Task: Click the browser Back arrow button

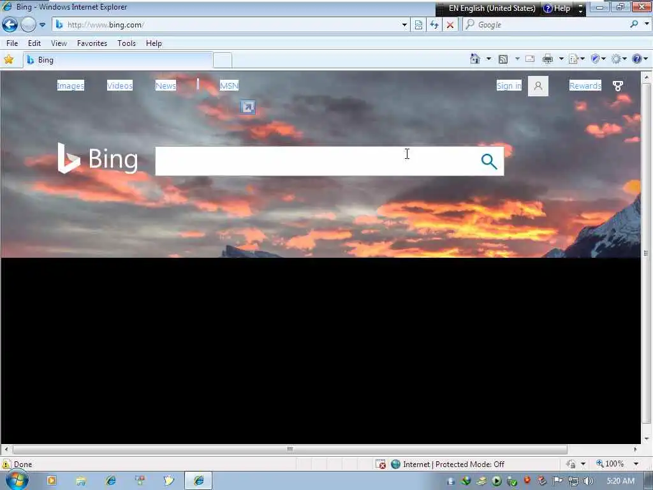Action: pyautogui.click(x=10, y=25)
